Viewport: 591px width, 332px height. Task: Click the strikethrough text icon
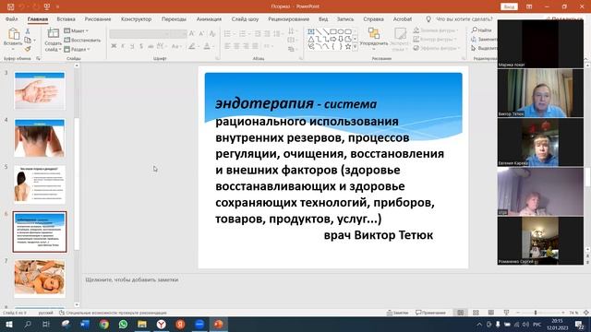151,46
